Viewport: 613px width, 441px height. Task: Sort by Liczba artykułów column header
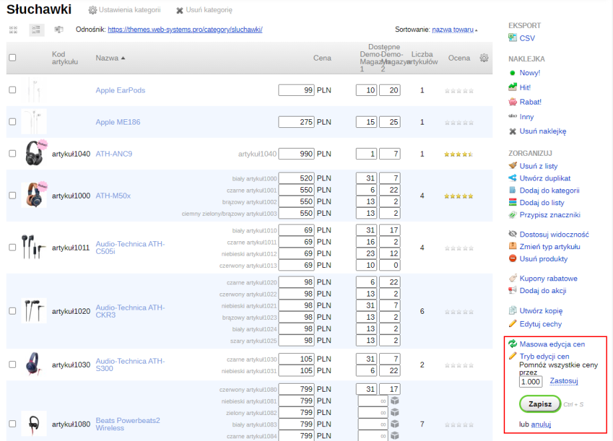pyautogui.click(x=422, y=58)
